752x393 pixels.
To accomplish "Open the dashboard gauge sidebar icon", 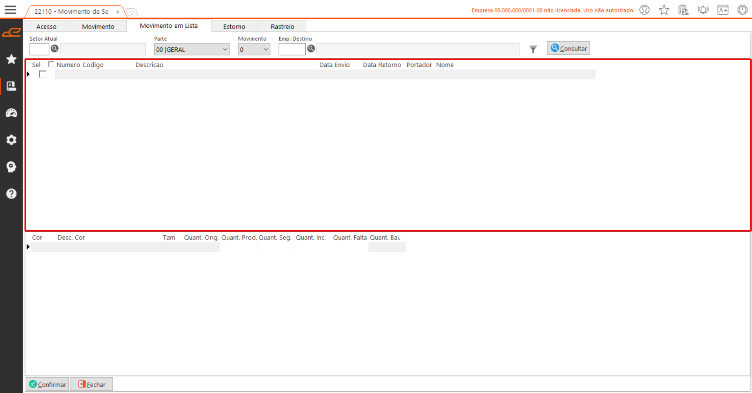I will [11, 113].
